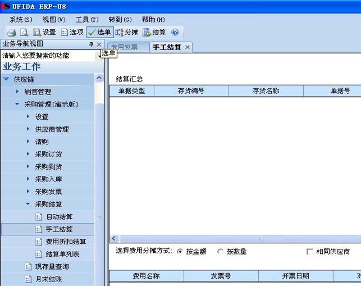Screen dimensions: 361x286
Task: Open 费用折扣结算 in navigation tree
Action: (x=66, y=242)
